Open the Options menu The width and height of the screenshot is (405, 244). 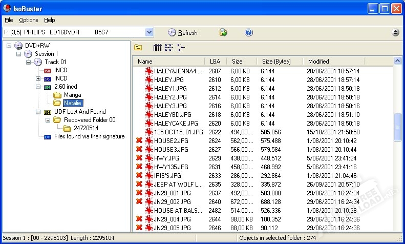[x=29, y=20]
